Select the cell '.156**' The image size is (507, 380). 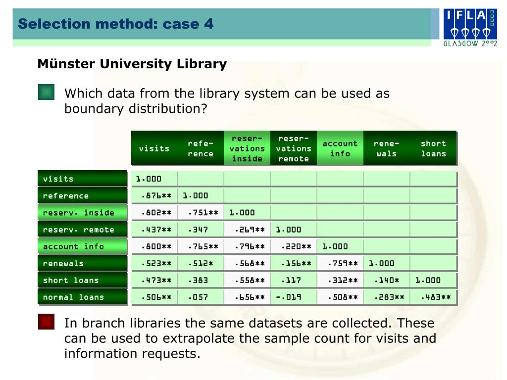(x=294, y=263)
